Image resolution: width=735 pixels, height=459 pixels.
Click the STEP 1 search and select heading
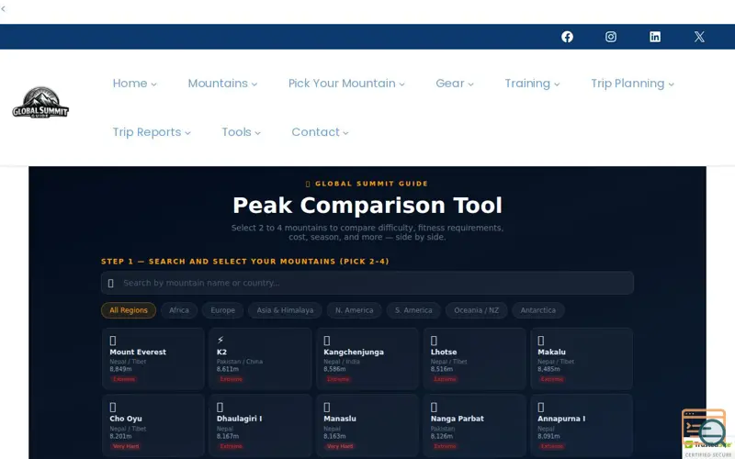tap(245, 262)
